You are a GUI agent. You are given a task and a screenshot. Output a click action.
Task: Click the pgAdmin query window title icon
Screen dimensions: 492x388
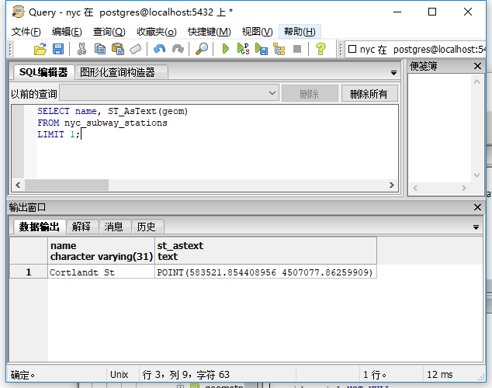pyautogui.click(x=18, y=12)
